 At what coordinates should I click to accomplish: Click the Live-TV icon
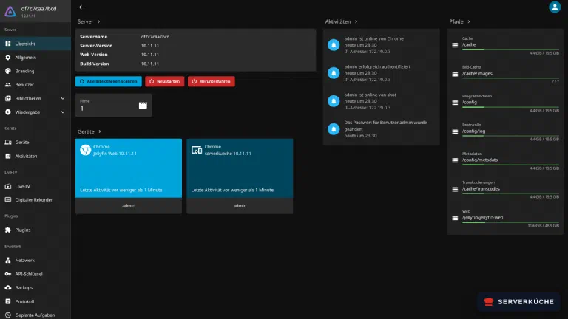tap(8, 186)
